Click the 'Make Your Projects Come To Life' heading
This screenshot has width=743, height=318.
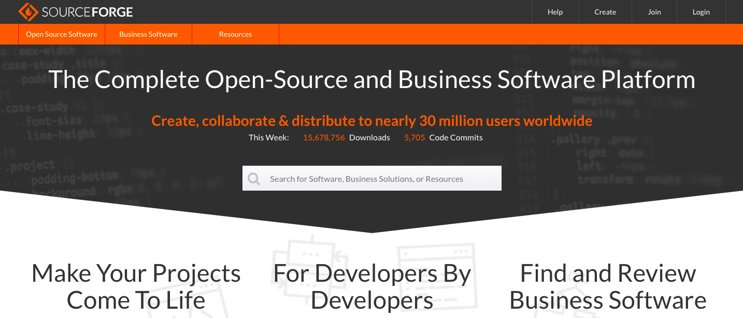[136, 286]
